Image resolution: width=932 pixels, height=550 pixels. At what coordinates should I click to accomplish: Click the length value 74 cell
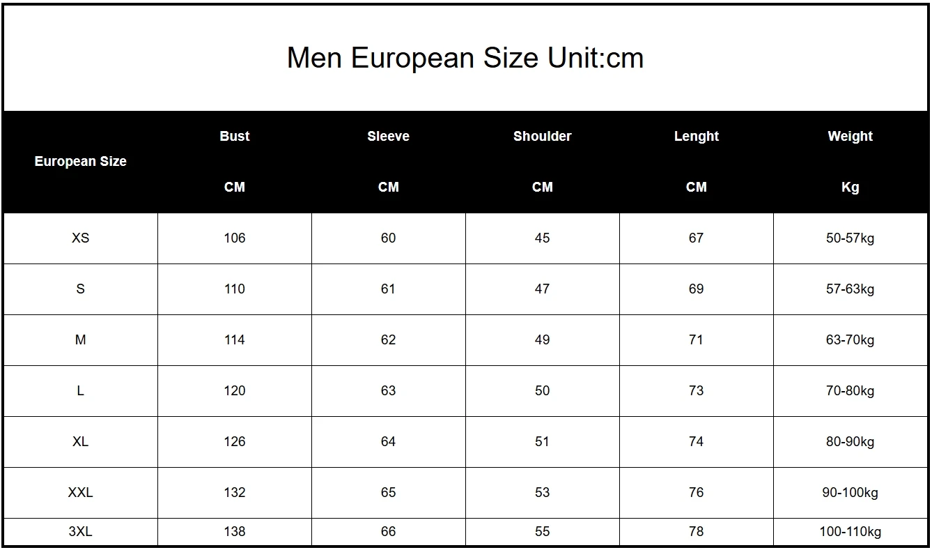tap(696, 442)
